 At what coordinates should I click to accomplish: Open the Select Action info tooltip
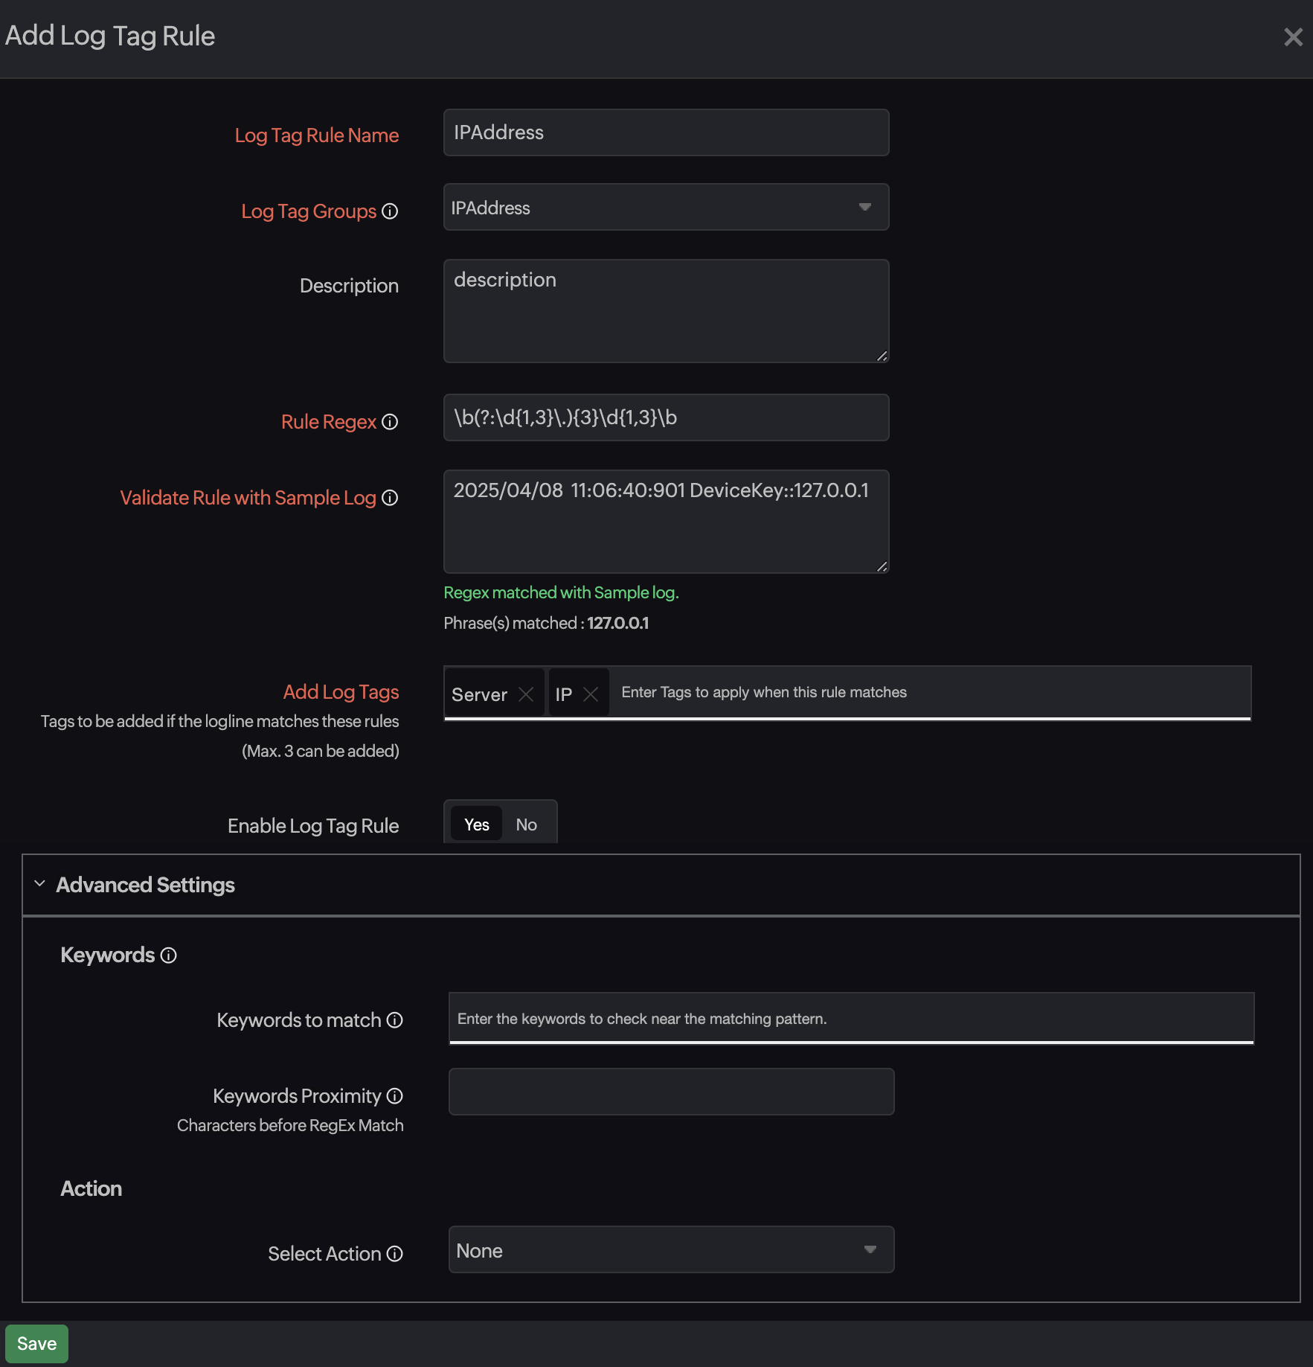pyautogui.click(x=394, y=1254)
